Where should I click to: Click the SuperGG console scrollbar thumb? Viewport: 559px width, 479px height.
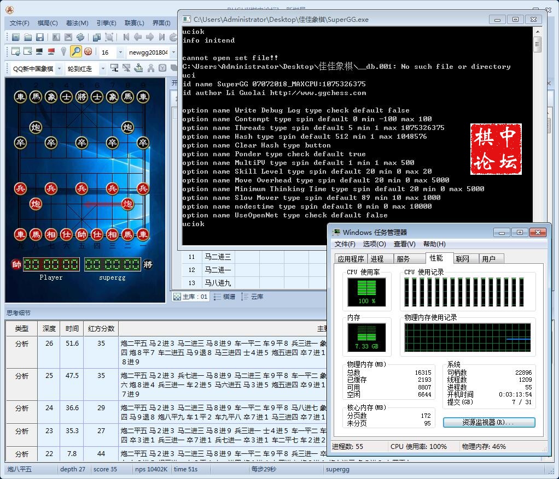click(x=537, y=44)
